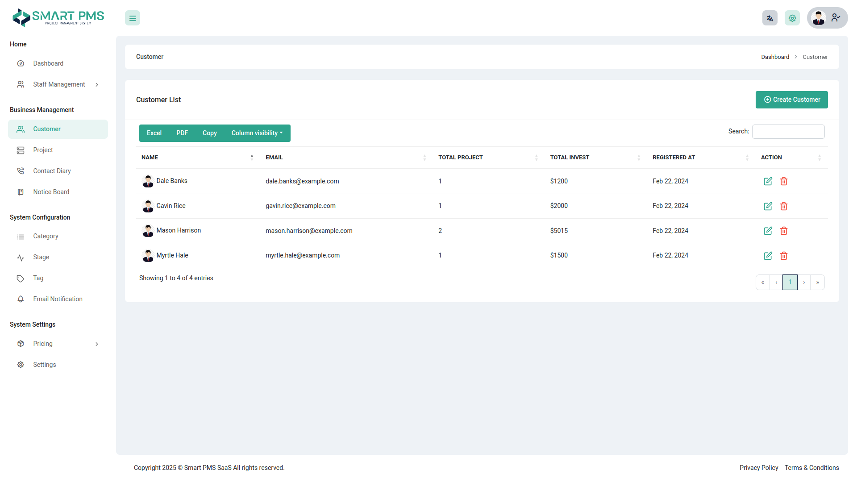Viewport: 857px width, 482px height.
Task: Select Customer in the sidebar menu
Action: point(47,129)
